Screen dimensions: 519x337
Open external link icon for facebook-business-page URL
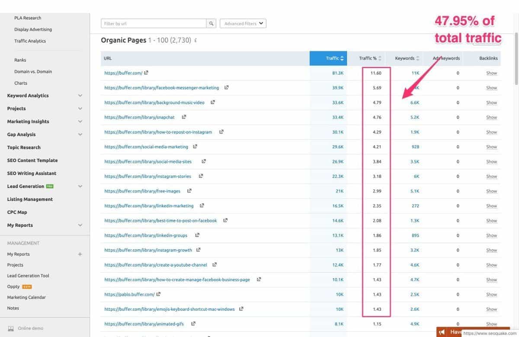click(x=259, y=280)
